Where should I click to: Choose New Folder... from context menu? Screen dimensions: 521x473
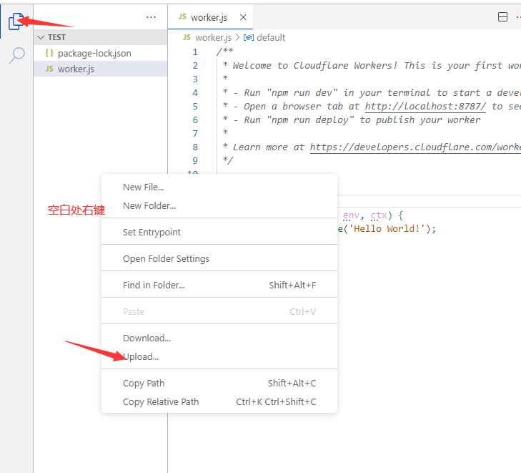[x=149, y=206]
